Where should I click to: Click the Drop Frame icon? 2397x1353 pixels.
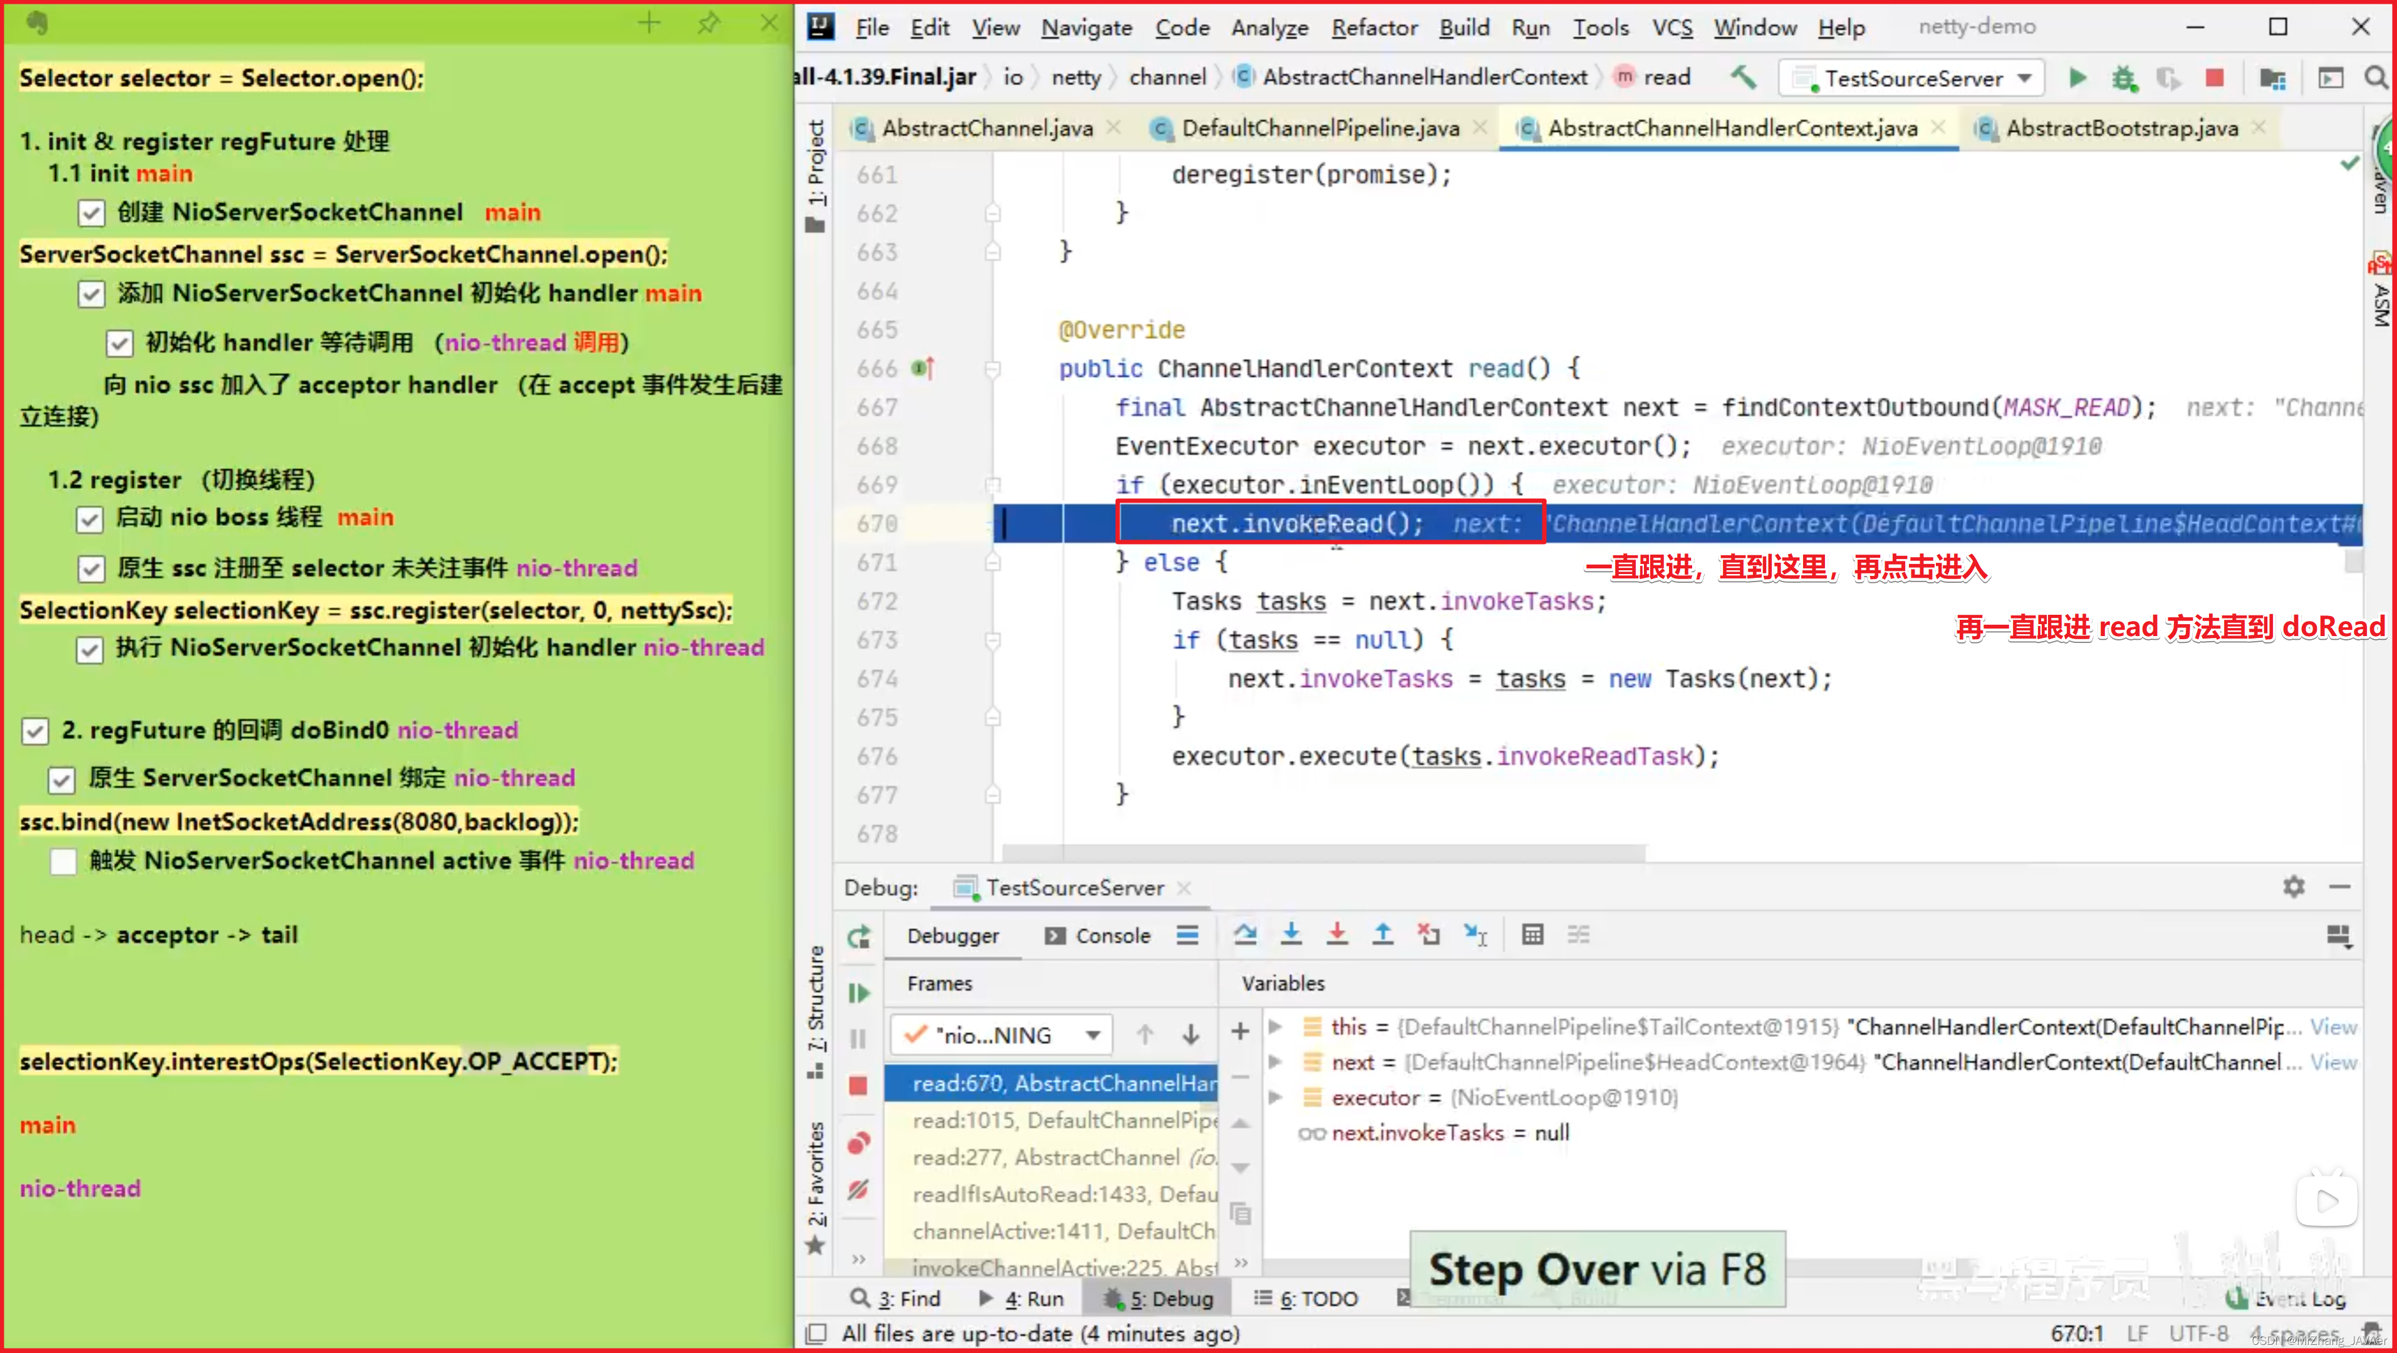[x=1428, y=933]
